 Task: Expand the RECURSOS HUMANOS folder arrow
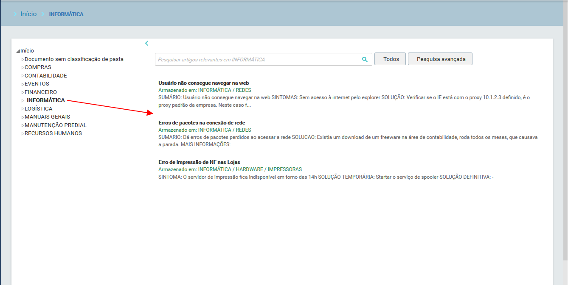point(22,134)
